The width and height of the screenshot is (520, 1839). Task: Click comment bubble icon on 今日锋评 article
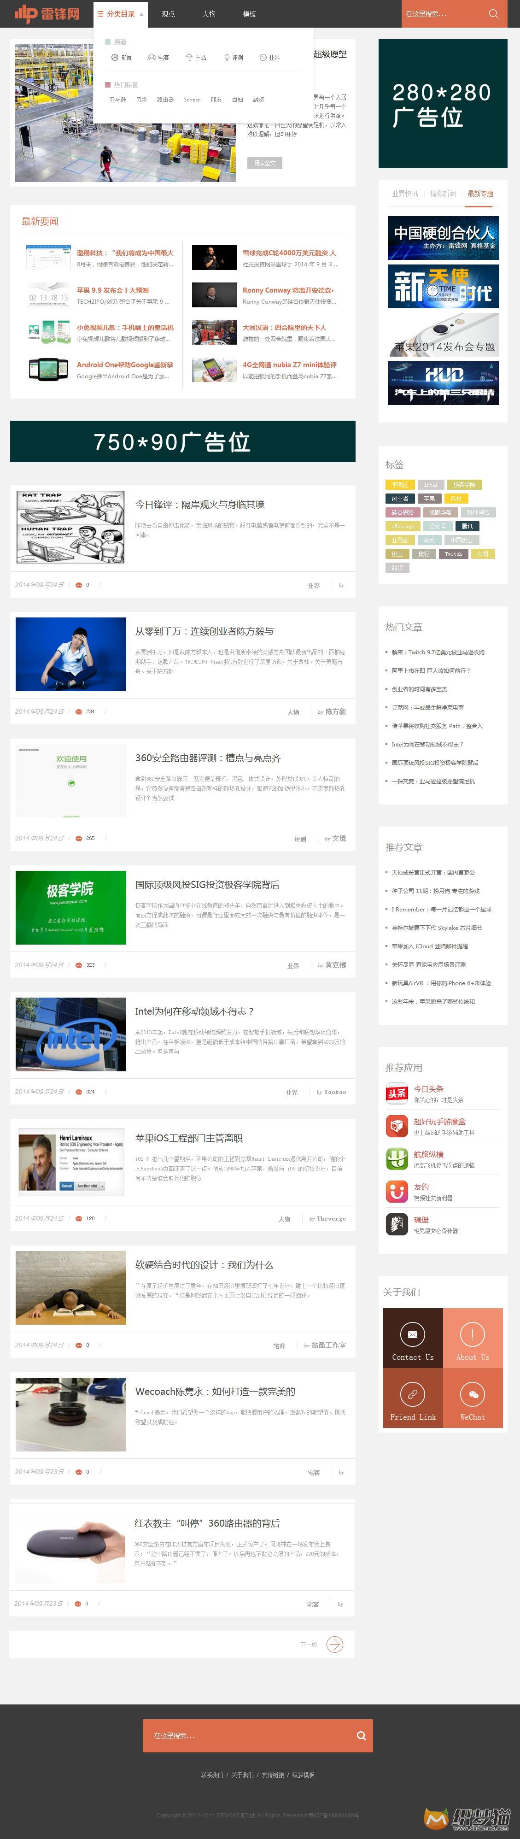(78, 585)
